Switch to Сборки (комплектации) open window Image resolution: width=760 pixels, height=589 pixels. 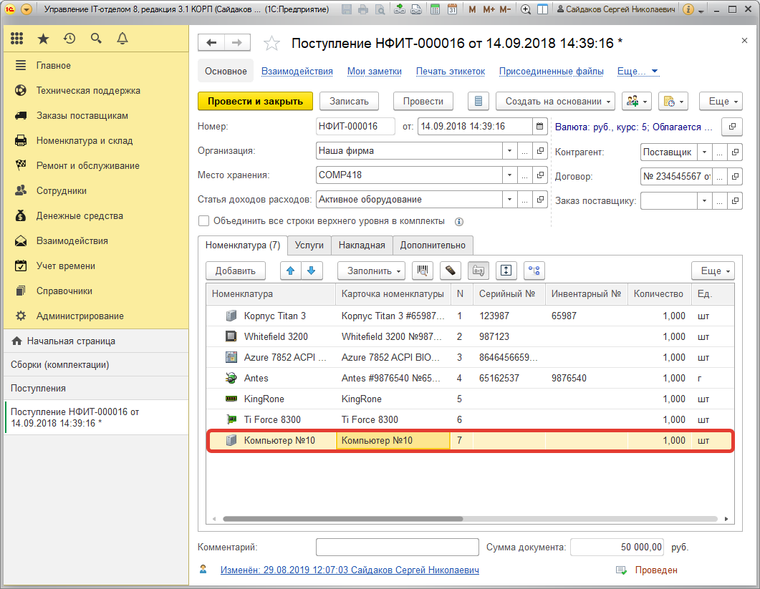96,365
